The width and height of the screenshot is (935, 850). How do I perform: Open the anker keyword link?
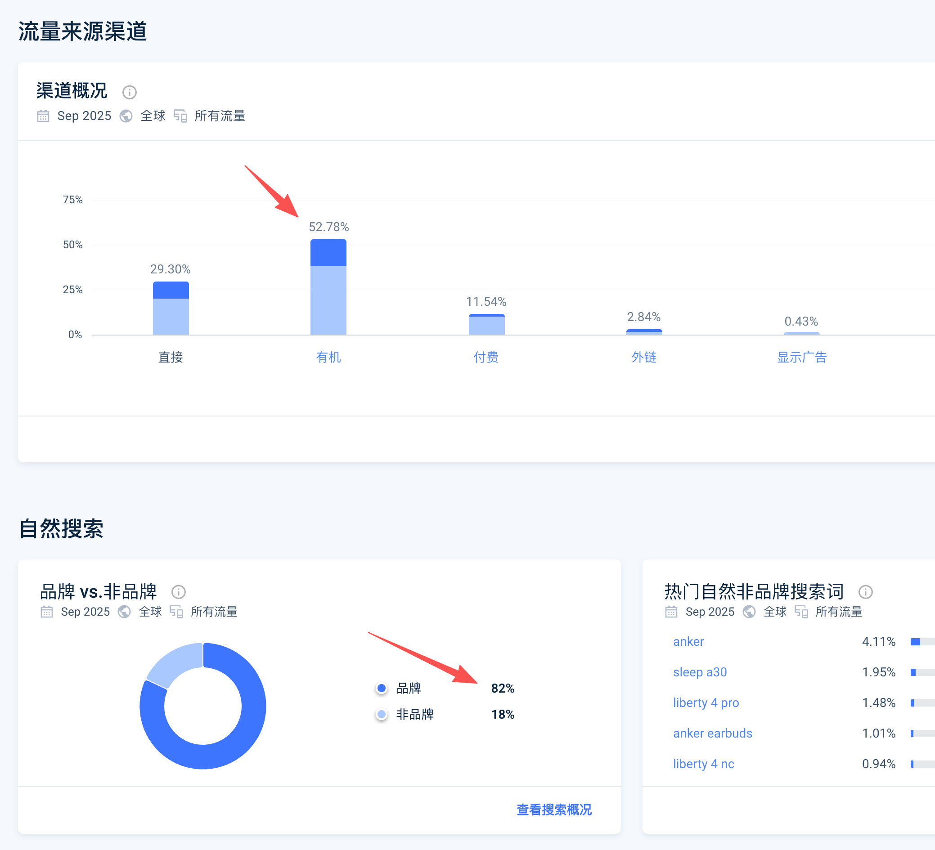[x=689, y=641]
